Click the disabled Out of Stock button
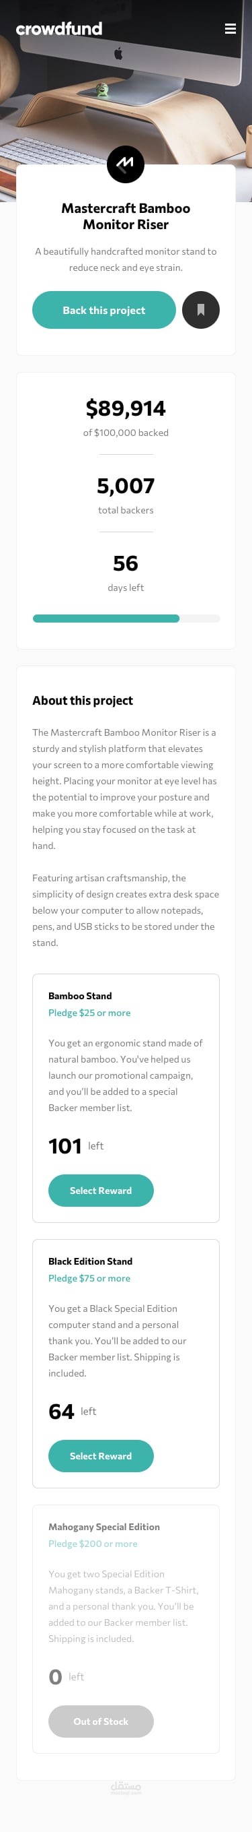Image resolution: width=252 pixels, height=1832 pixels. click(x=101, y=1721)
